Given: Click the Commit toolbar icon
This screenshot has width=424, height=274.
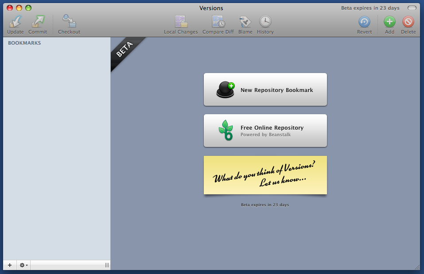Looking at the screenshot, I should pos(38,25).
